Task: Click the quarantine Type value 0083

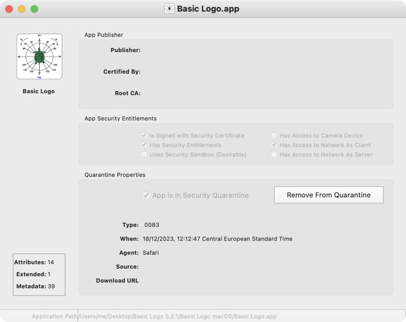Action: [x=152, y=225]
